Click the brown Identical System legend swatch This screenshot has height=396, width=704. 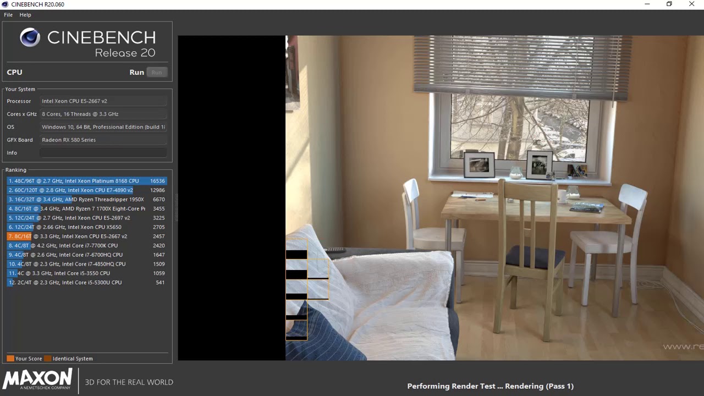click(47, 359)
